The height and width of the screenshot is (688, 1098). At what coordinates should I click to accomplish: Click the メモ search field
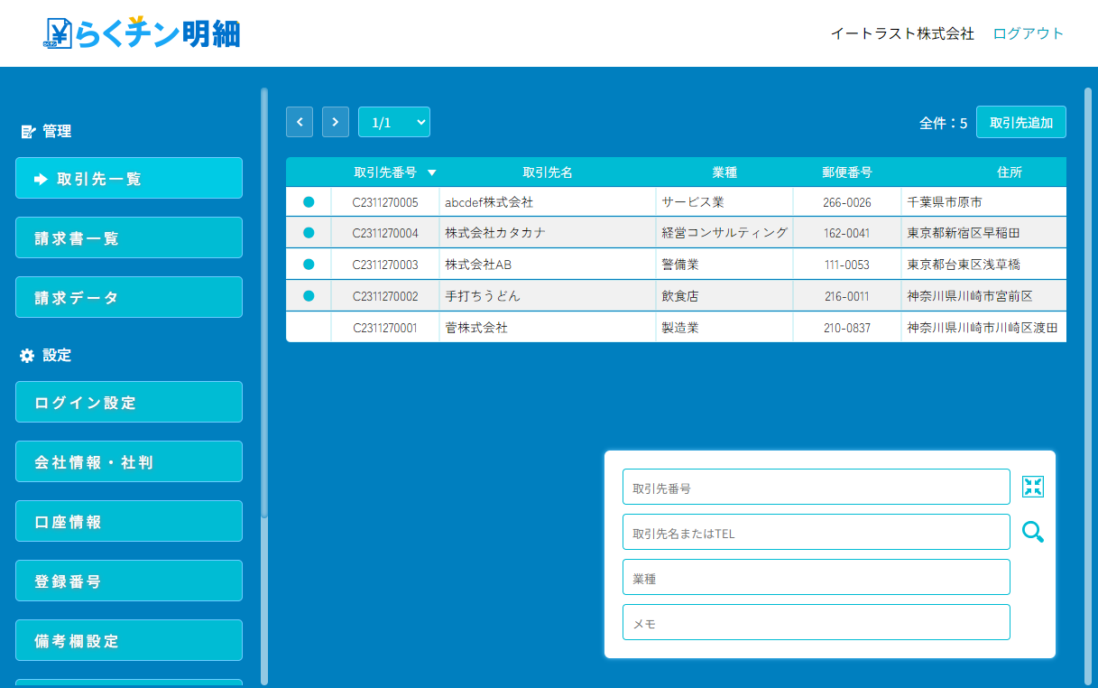(817, 622)
